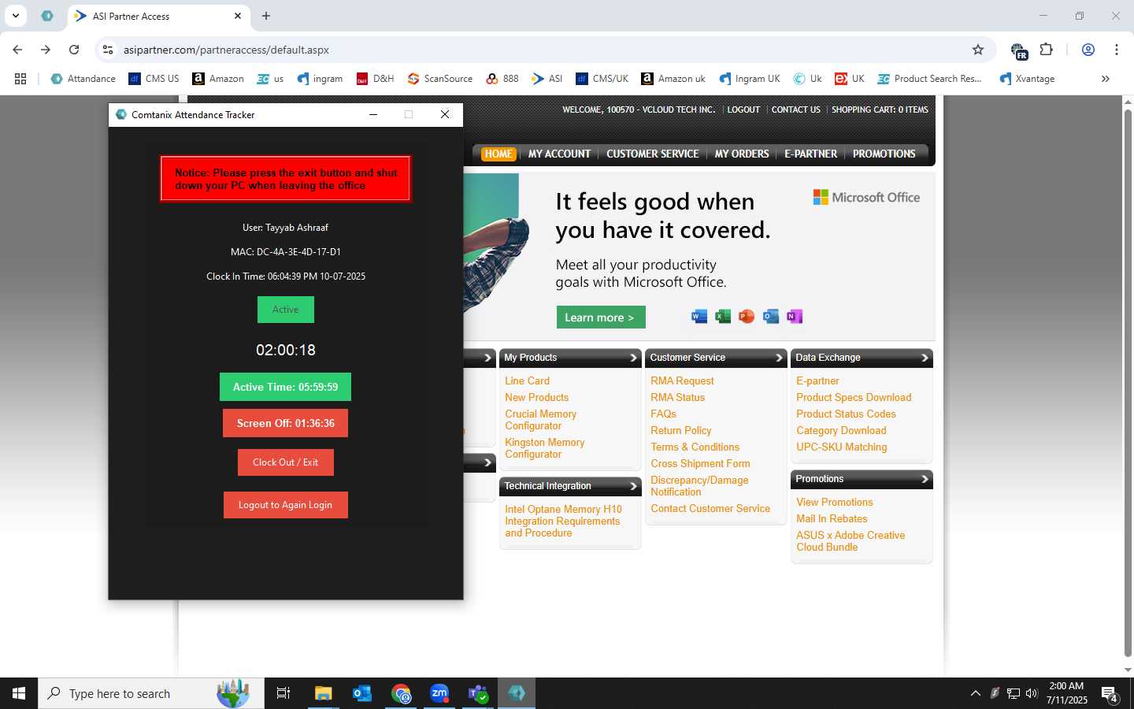Open the PROMOTIONS menu
Image resolution: width=1134 pixels, height=709 pixels.
pos(884,154)
